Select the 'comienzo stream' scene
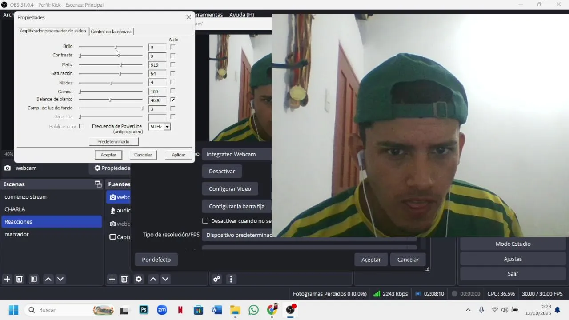The height and width of the screenshot is (320, 569). tap(52, 196)
